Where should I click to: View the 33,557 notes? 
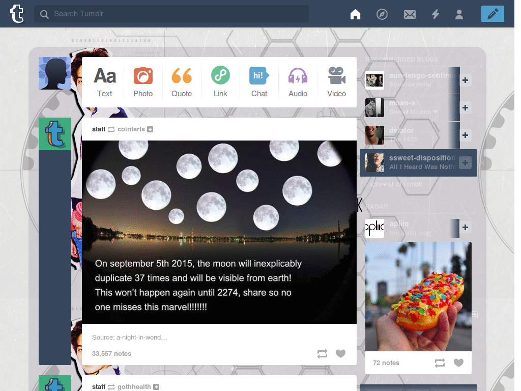pyautogui.click(x=111, y=353)
